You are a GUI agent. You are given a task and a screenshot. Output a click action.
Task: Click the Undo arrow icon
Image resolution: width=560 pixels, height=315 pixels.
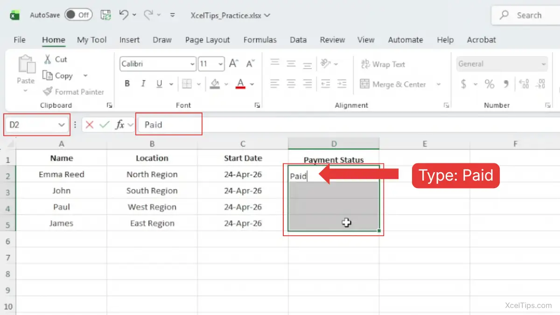pos(124,15)
